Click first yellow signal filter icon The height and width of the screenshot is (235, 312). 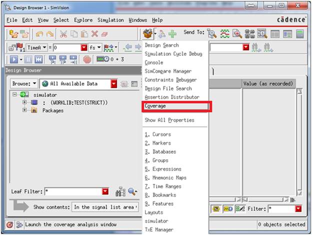(216, 209)
